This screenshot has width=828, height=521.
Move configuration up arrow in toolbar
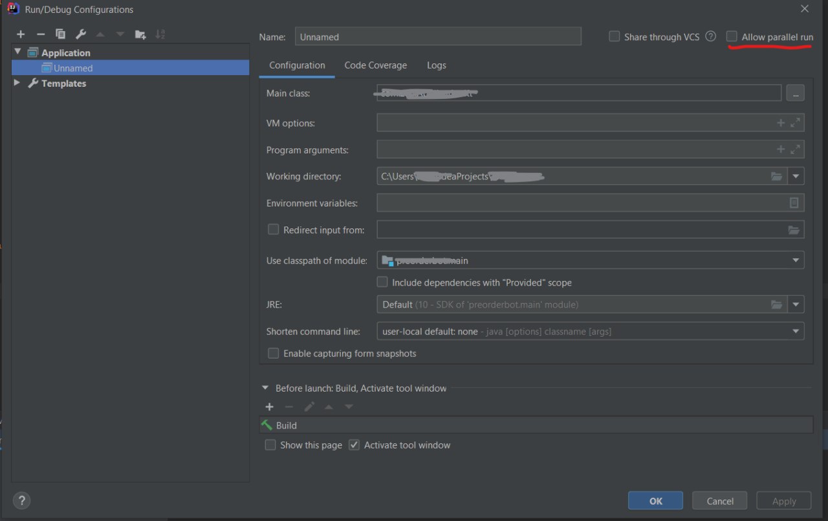(x=100, y=34)
